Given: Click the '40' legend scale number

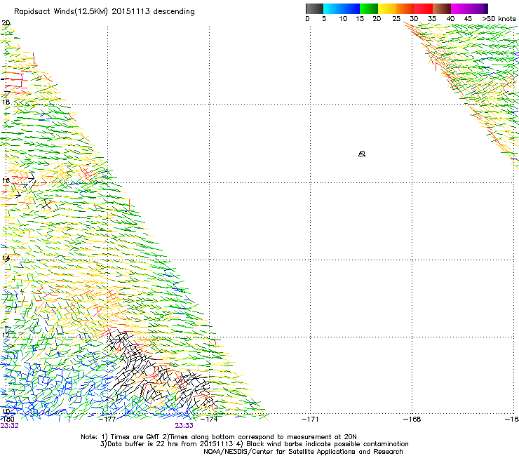Looking at the screenshot, I should click(x=450, y=19).
